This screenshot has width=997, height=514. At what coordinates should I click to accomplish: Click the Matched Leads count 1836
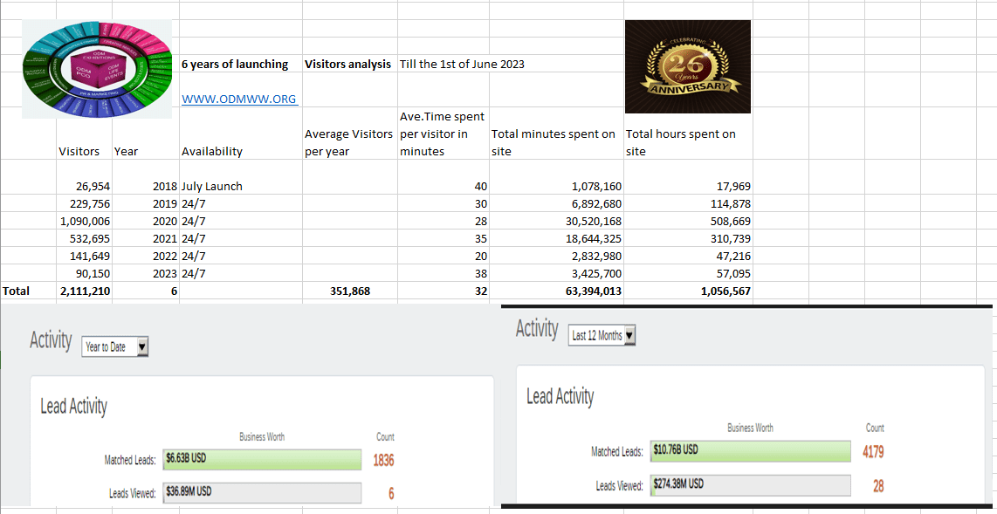(x=383, y=460)
